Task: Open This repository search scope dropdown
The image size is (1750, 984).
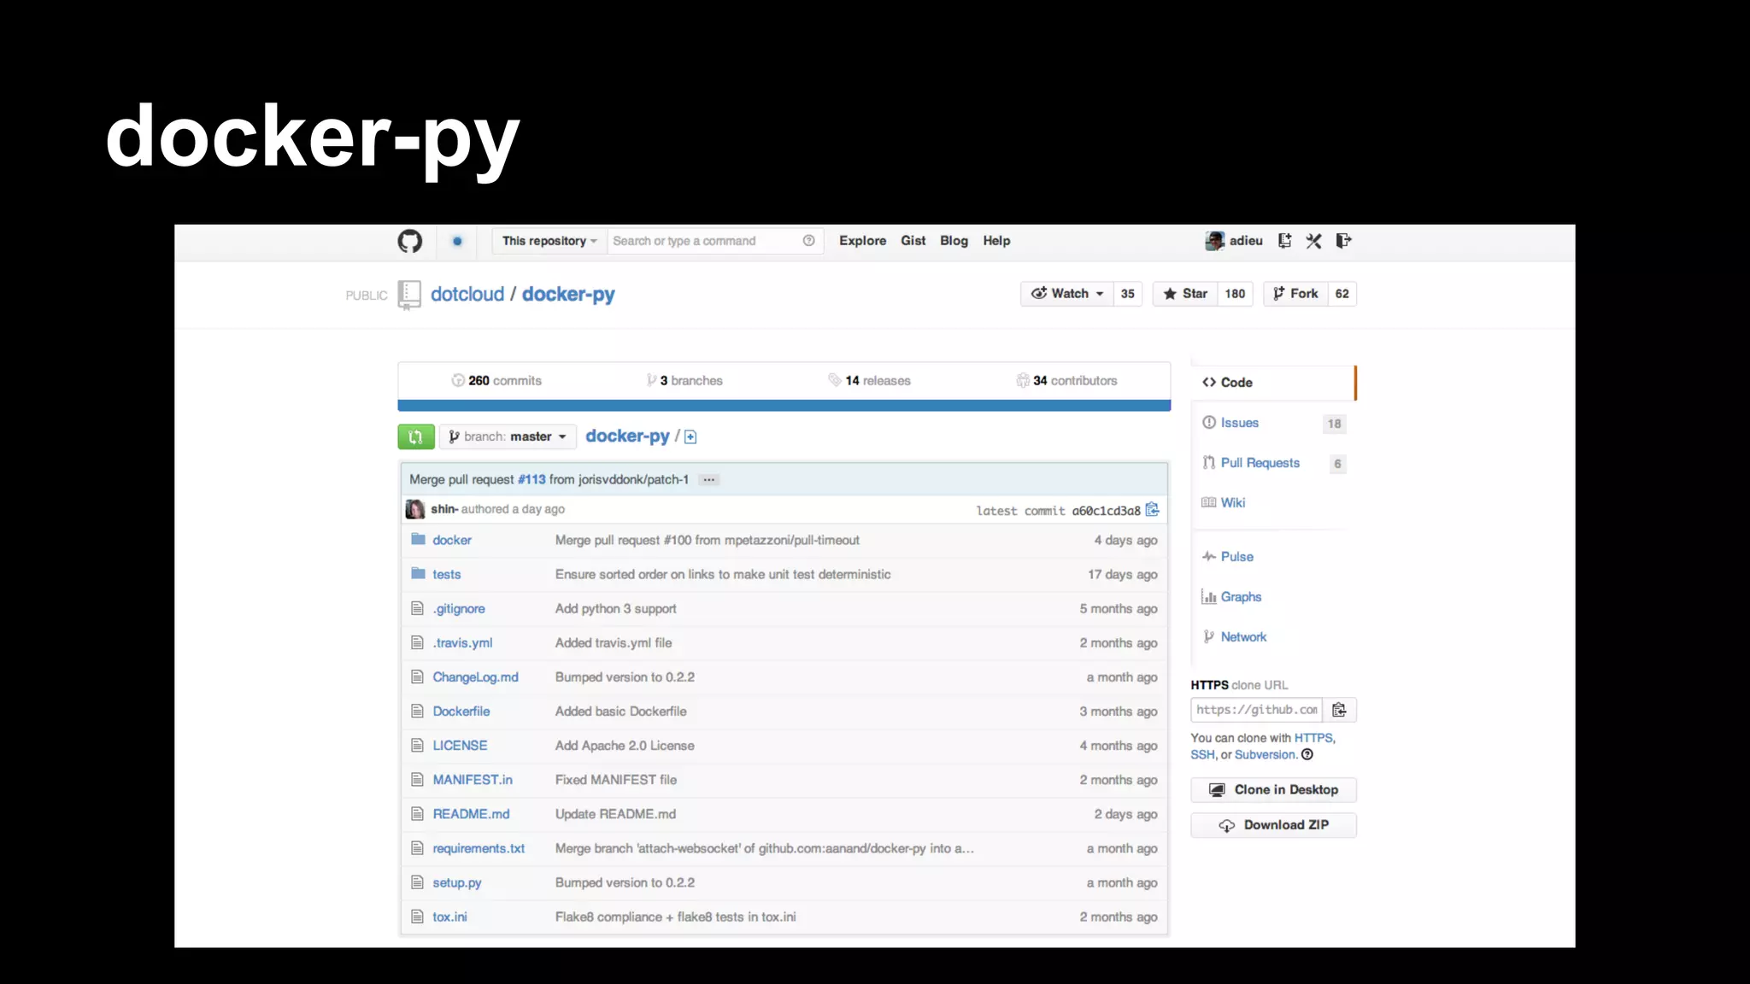Action: pyautogui.click(x=549, y=242)
